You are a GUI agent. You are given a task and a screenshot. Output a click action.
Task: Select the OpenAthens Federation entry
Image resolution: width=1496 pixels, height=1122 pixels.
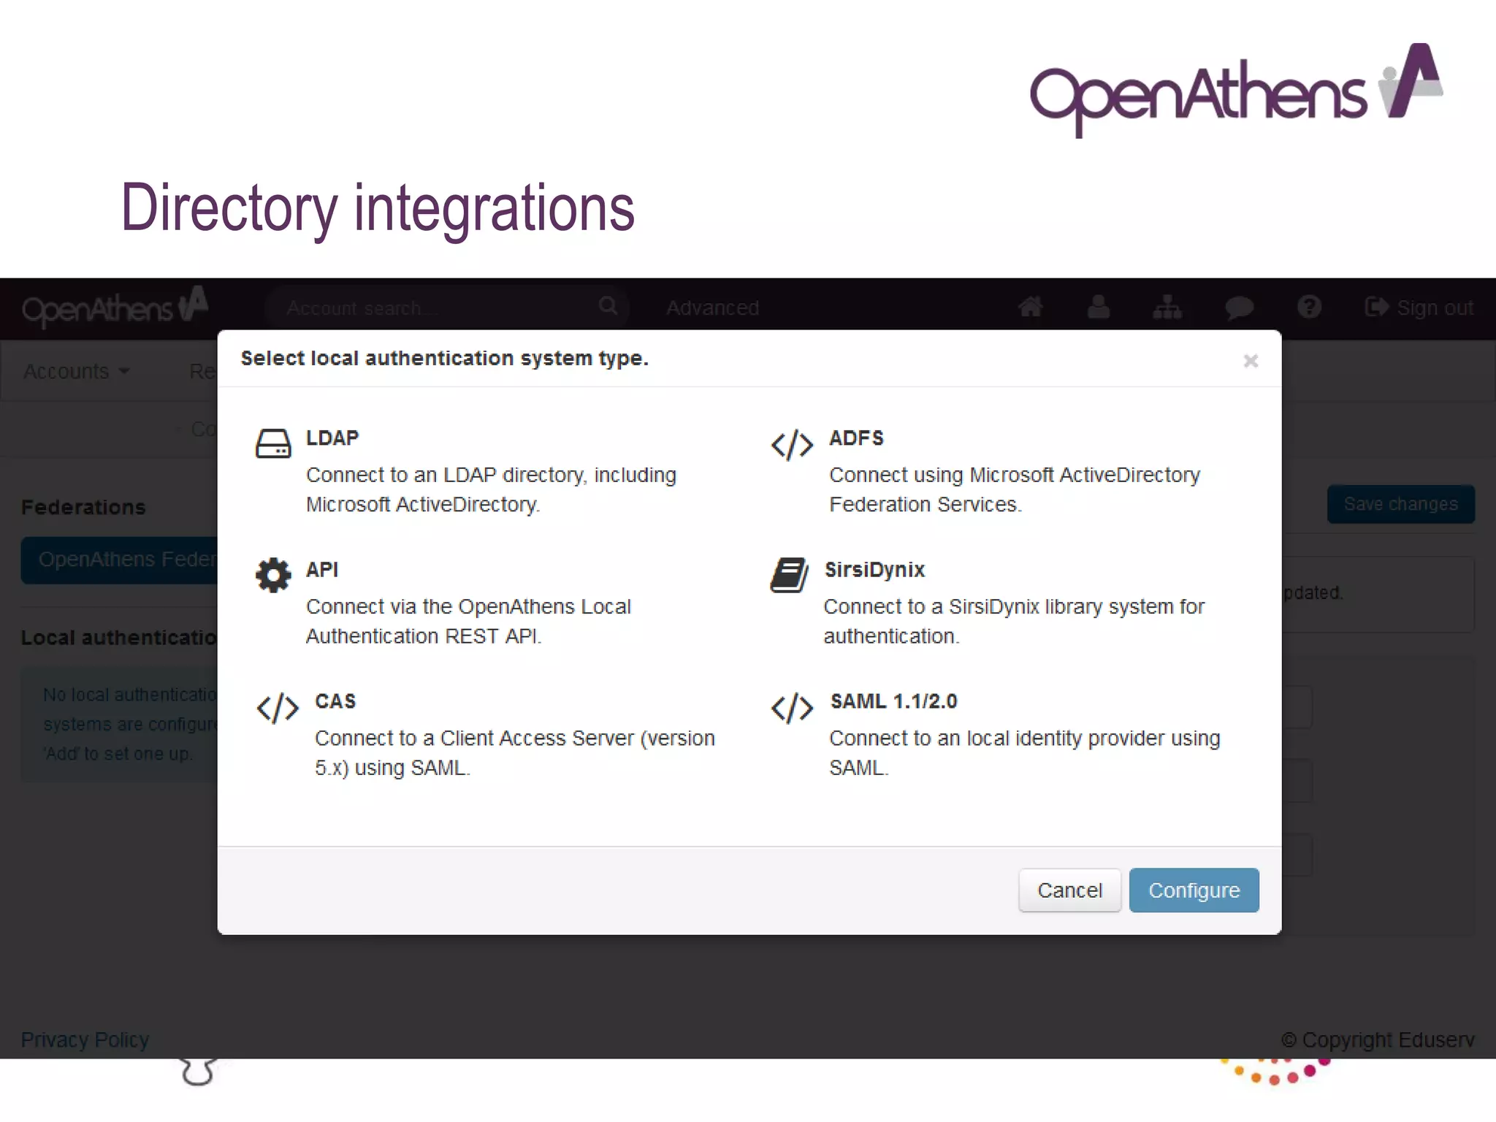[x=120, y=560]
